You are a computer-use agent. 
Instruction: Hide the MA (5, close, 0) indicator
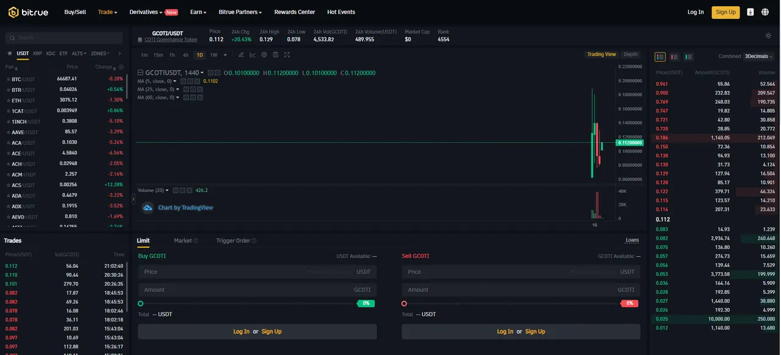point(184,81)
